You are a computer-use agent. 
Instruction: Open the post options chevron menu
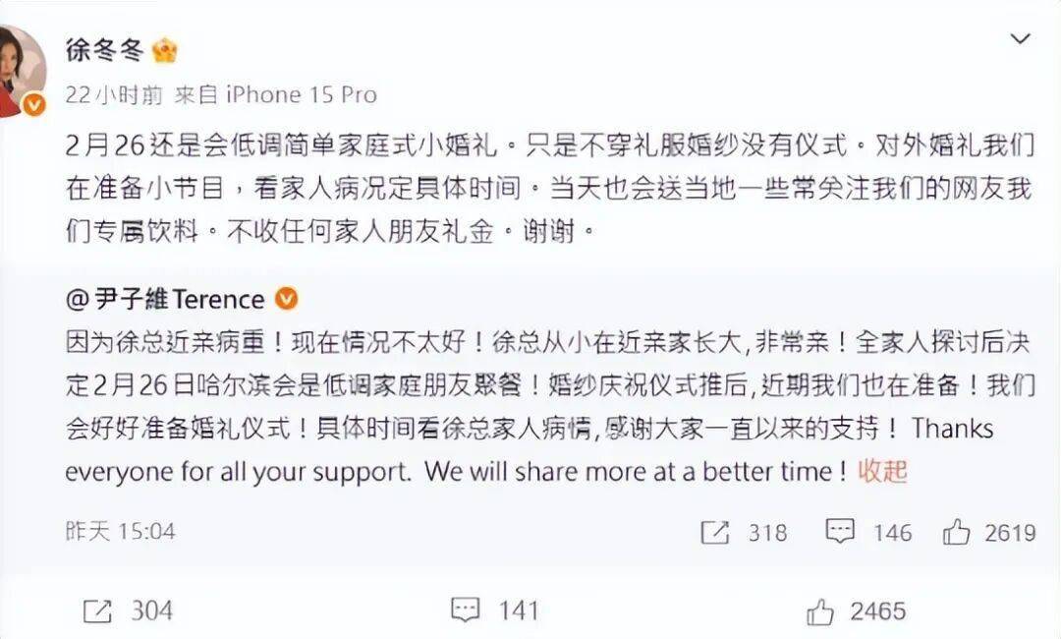(x=1021, y=40)
